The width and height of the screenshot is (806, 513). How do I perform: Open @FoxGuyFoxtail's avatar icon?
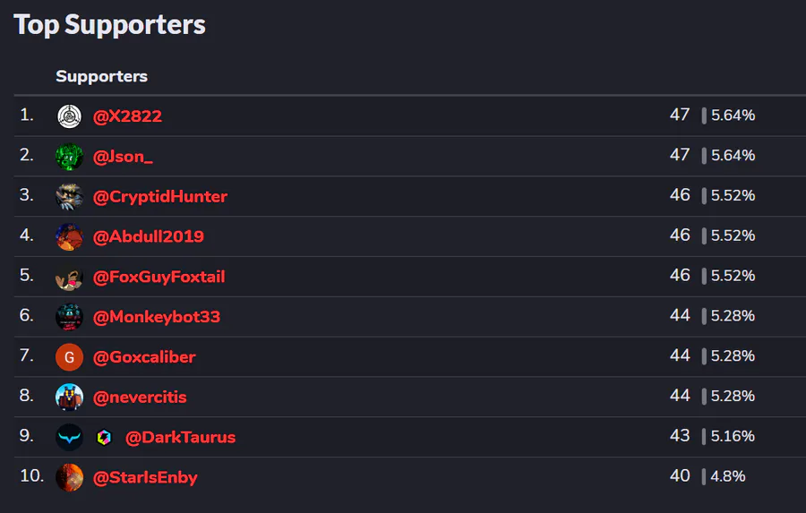[69, 277]
